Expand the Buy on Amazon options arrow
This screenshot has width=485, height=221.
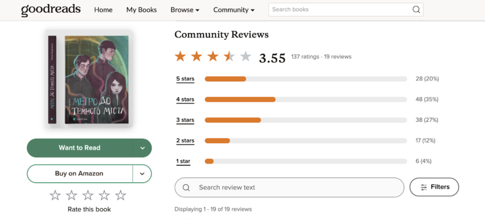142,174
